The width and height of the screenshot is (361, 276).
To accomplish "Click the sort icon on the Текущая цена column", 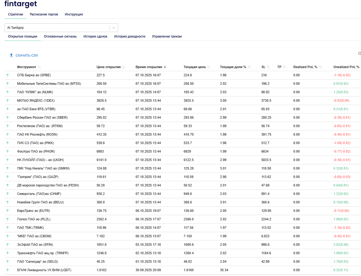I will [209, 67].
